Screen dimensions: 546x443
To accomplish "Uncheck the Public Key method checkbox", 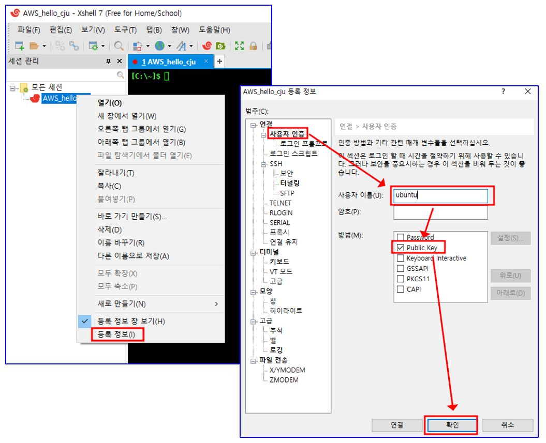I will click(x=401, y=248).
